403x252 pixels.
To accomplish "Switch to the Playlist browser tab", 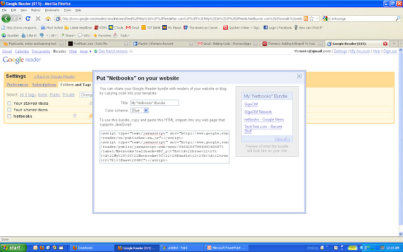I will click(163, 44).
